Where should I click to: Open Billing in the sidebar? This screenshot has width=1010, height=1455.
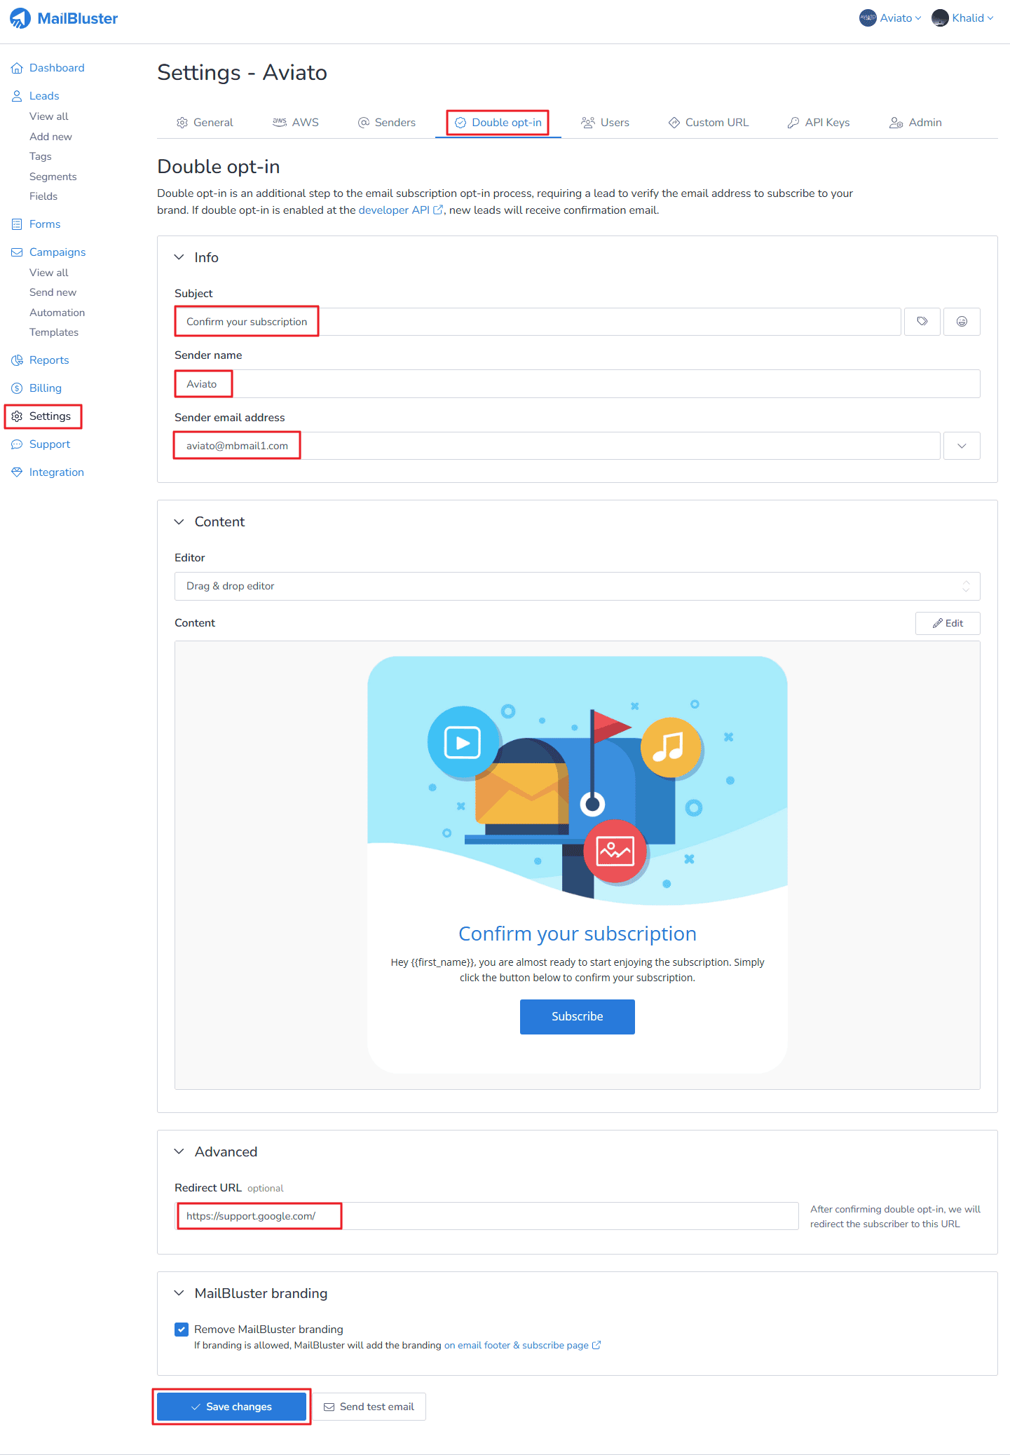click(45, 388)
